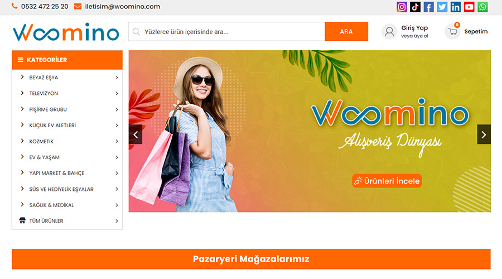The image size is (502, 279).
Task: Click the user profile icon
Action: 389,31
